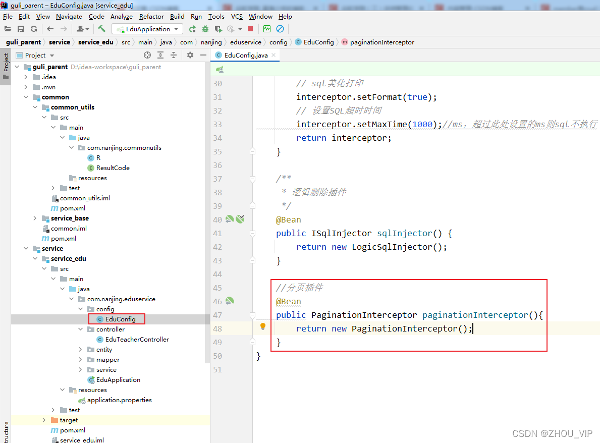Viewport: 600px width, 443px height.
Task: Click the Build project hammer icon
Action: pos(101,29)
